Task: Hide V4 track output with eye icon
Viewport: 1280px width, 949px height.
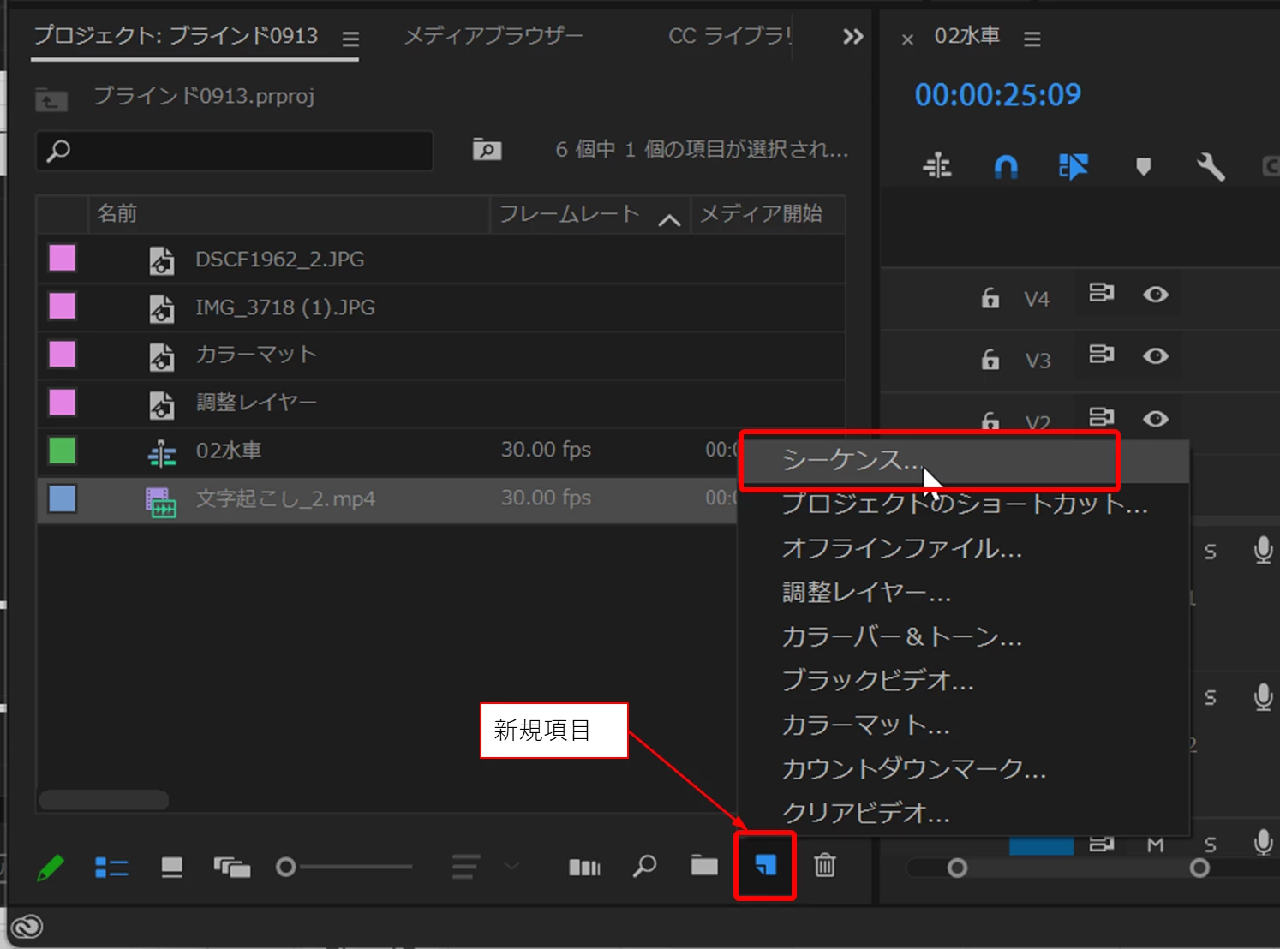Action: pos(1156,295)
